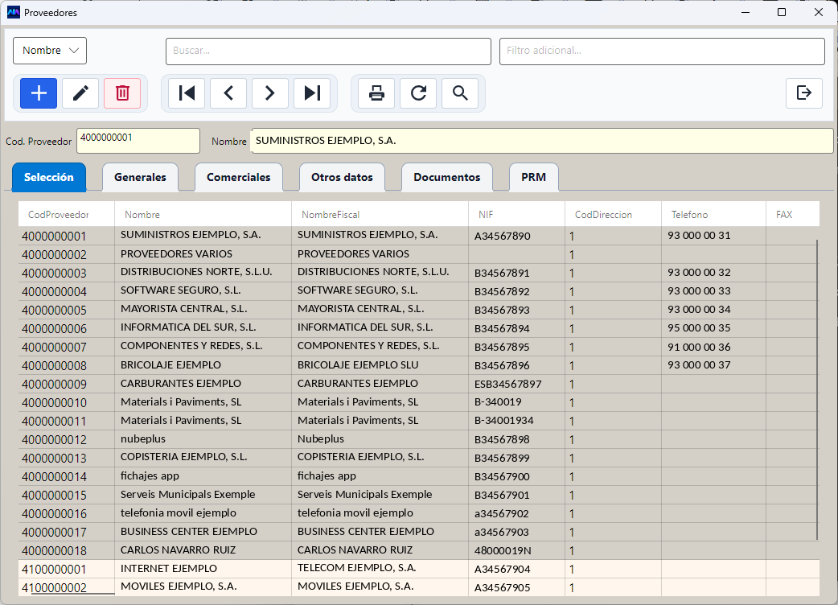This screenshot has height=605, width=838.
Task: Select the CARLOS NAVARRO RUIZ name cell
Action: point(203,550)
